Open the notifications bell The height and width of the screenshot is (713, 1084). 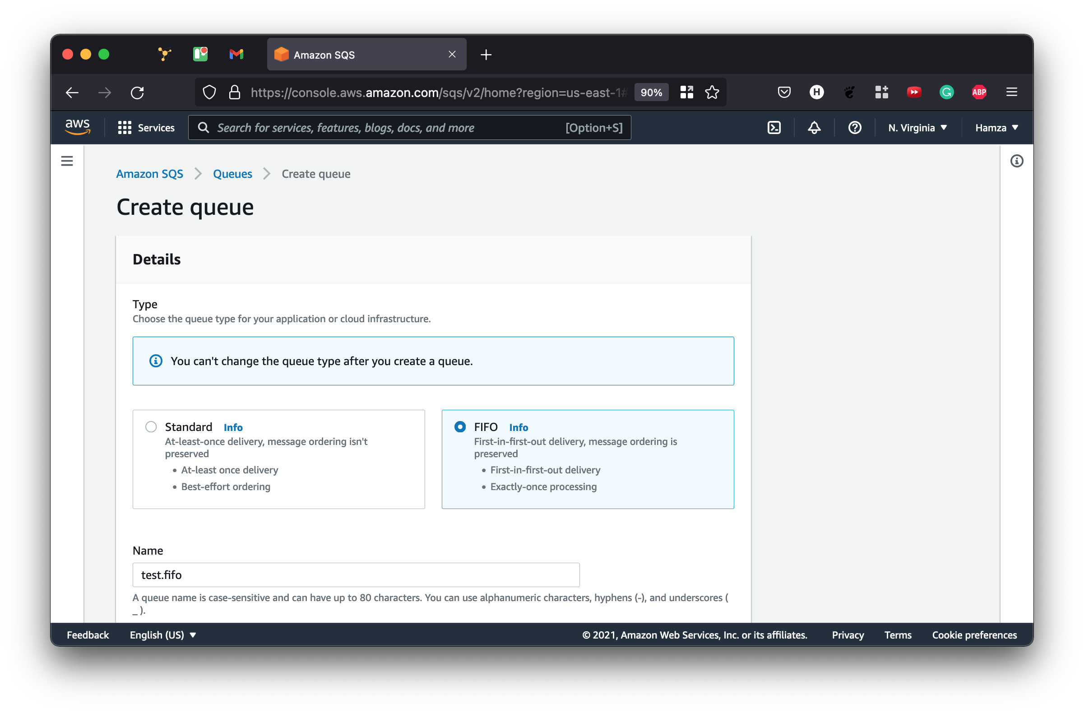coord(814,128)
